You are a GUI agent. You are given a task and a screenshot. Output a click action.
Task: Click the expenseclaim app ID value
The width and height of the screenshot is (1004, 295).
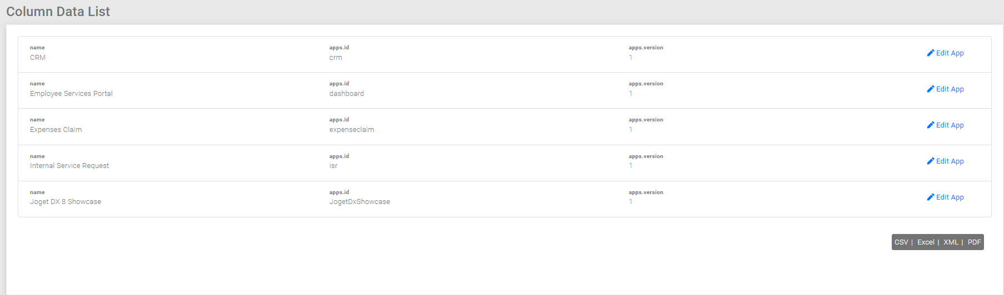(352, 130)
